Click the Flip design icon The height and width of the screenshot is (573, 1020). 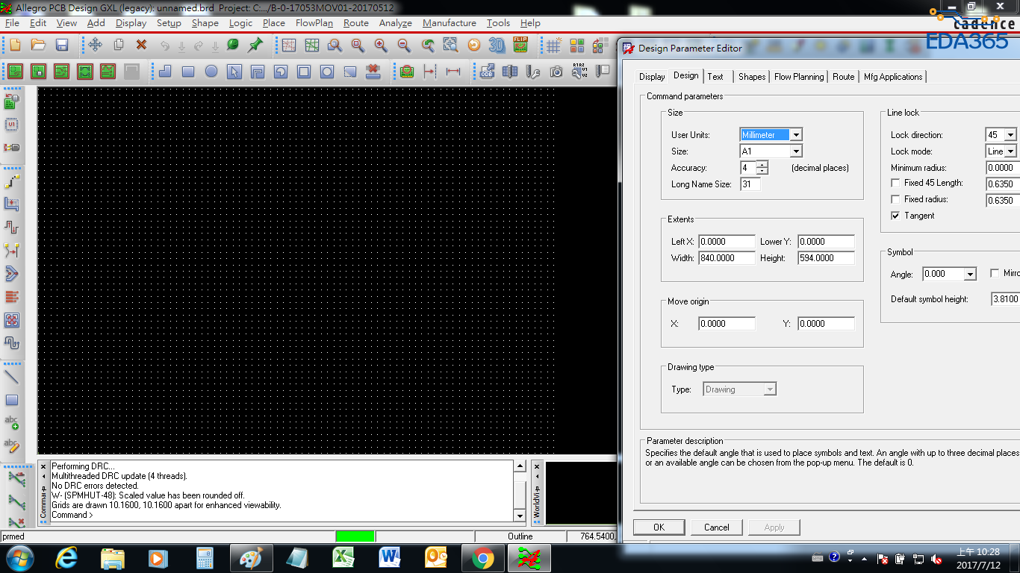pos(520,46)
